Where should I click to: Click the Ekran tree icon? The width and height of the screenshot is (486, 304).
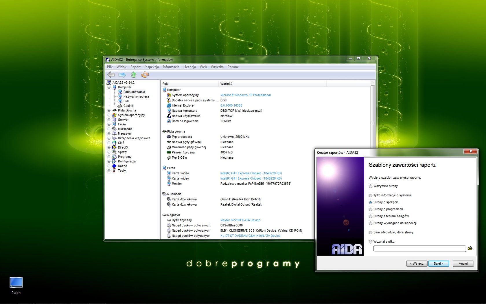tap(114, 124)
